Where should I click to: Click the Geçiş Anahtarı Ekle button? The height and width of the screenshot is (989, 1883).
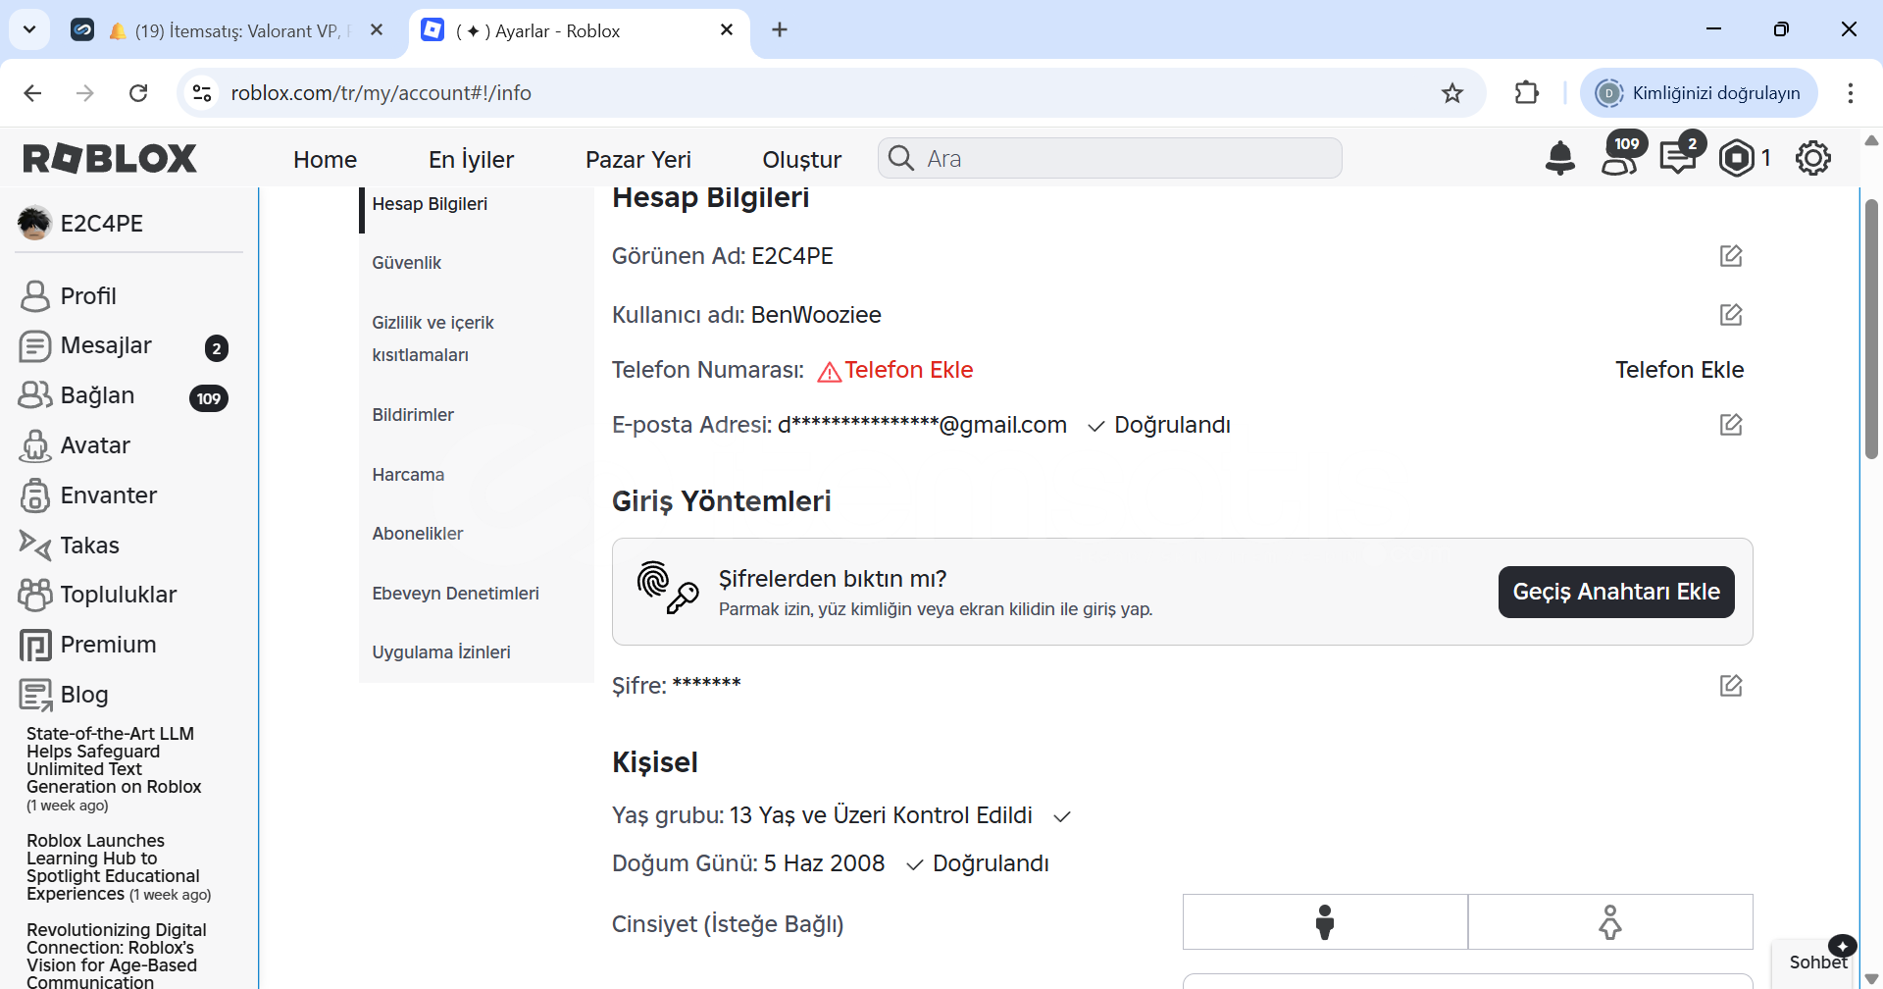(1616, 592)
